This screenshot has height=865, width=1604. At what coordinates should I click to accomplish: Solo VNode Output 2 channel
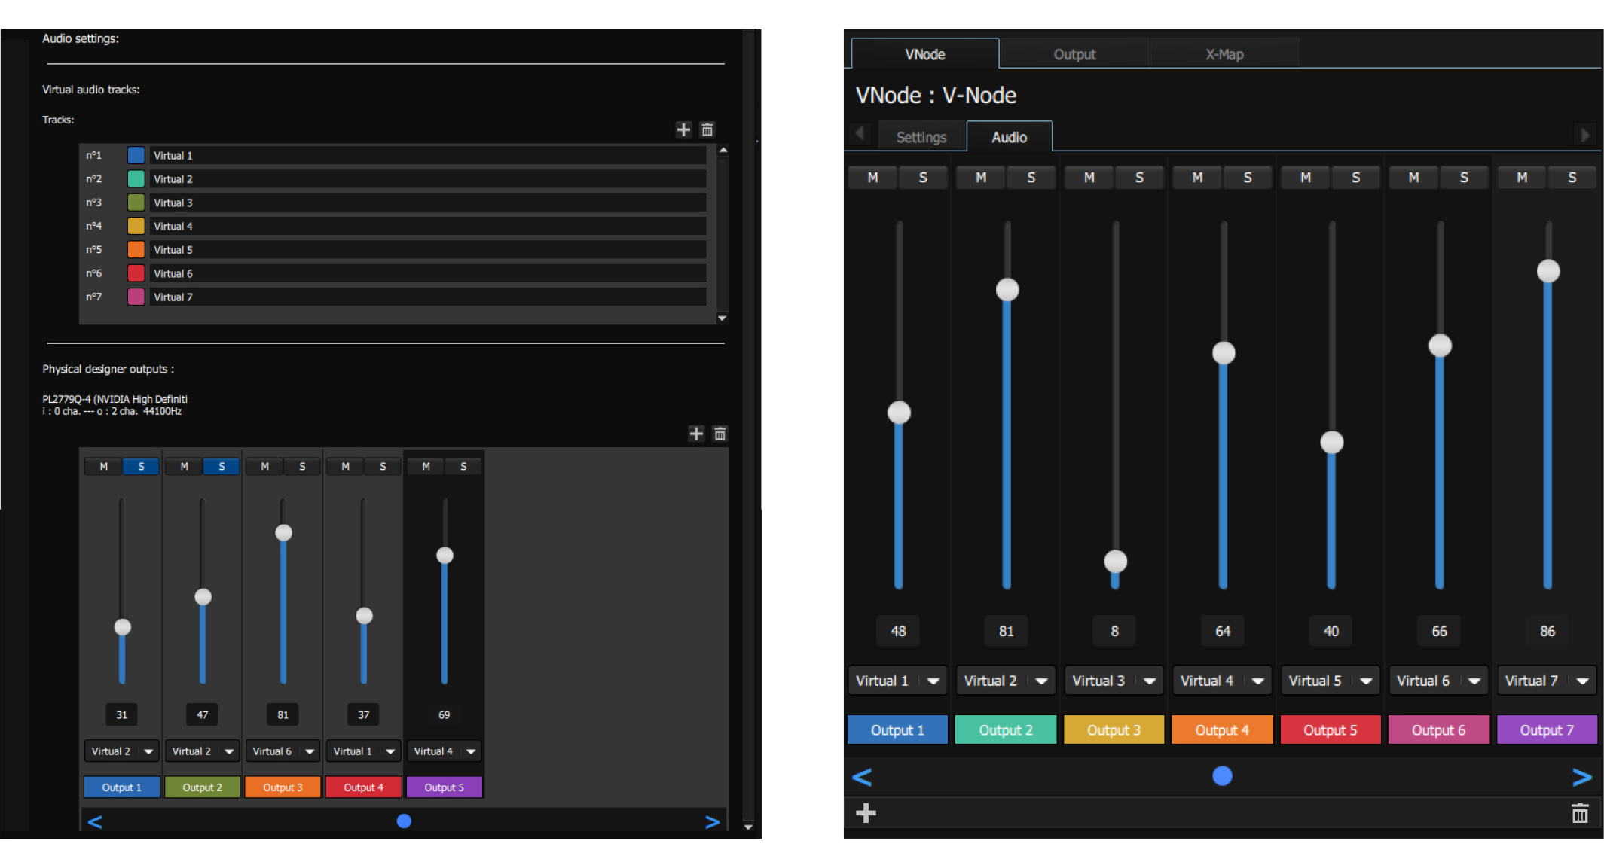coord(1031,178)
